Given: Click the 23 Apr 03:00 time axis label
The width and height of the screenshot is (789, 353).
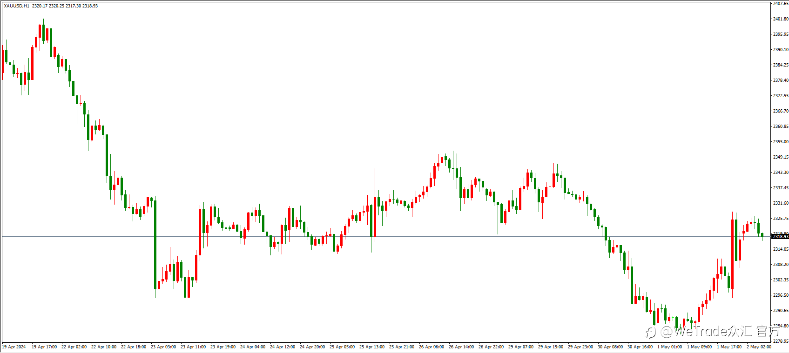Looking at the screenshot, I should (163, 347).
